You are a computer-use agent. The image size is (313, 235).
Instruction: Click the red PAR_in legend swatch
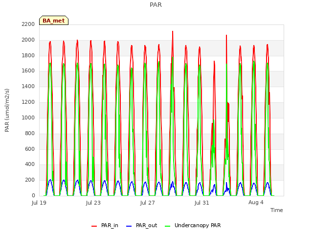coord(94,226)
